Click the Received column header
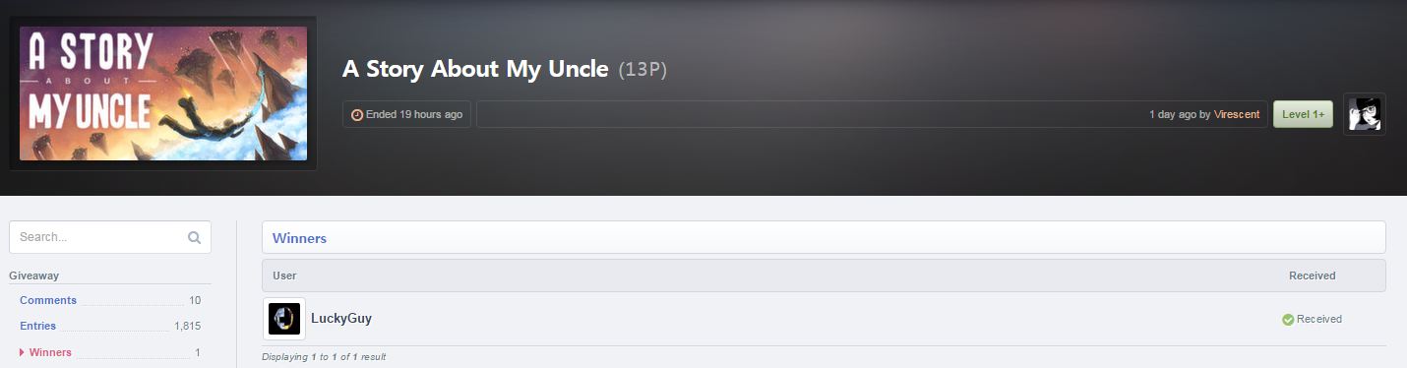This screenshot has height=368, width=1407. (1313, 276)
